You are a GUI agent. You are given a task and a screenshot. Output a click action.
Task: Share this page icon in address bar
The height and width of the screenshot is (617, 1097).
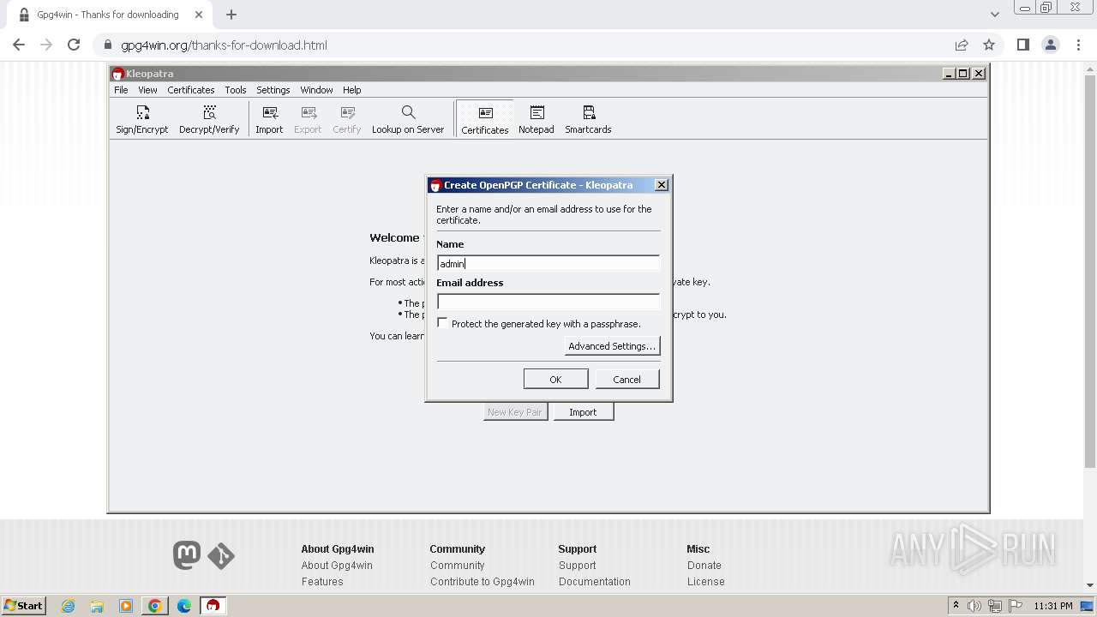pos(962,45)
